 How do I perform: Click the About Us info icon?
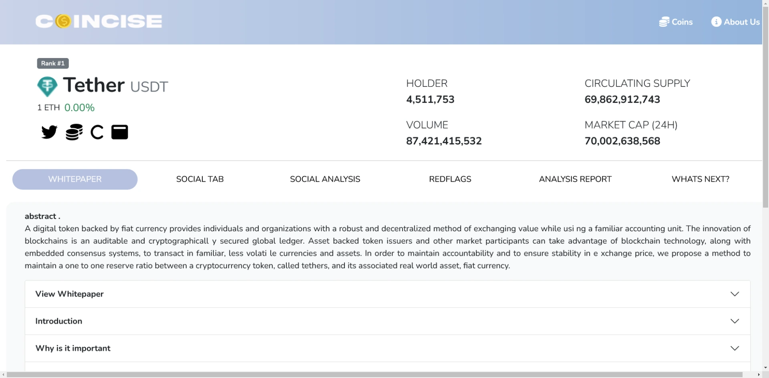point(716,22)
